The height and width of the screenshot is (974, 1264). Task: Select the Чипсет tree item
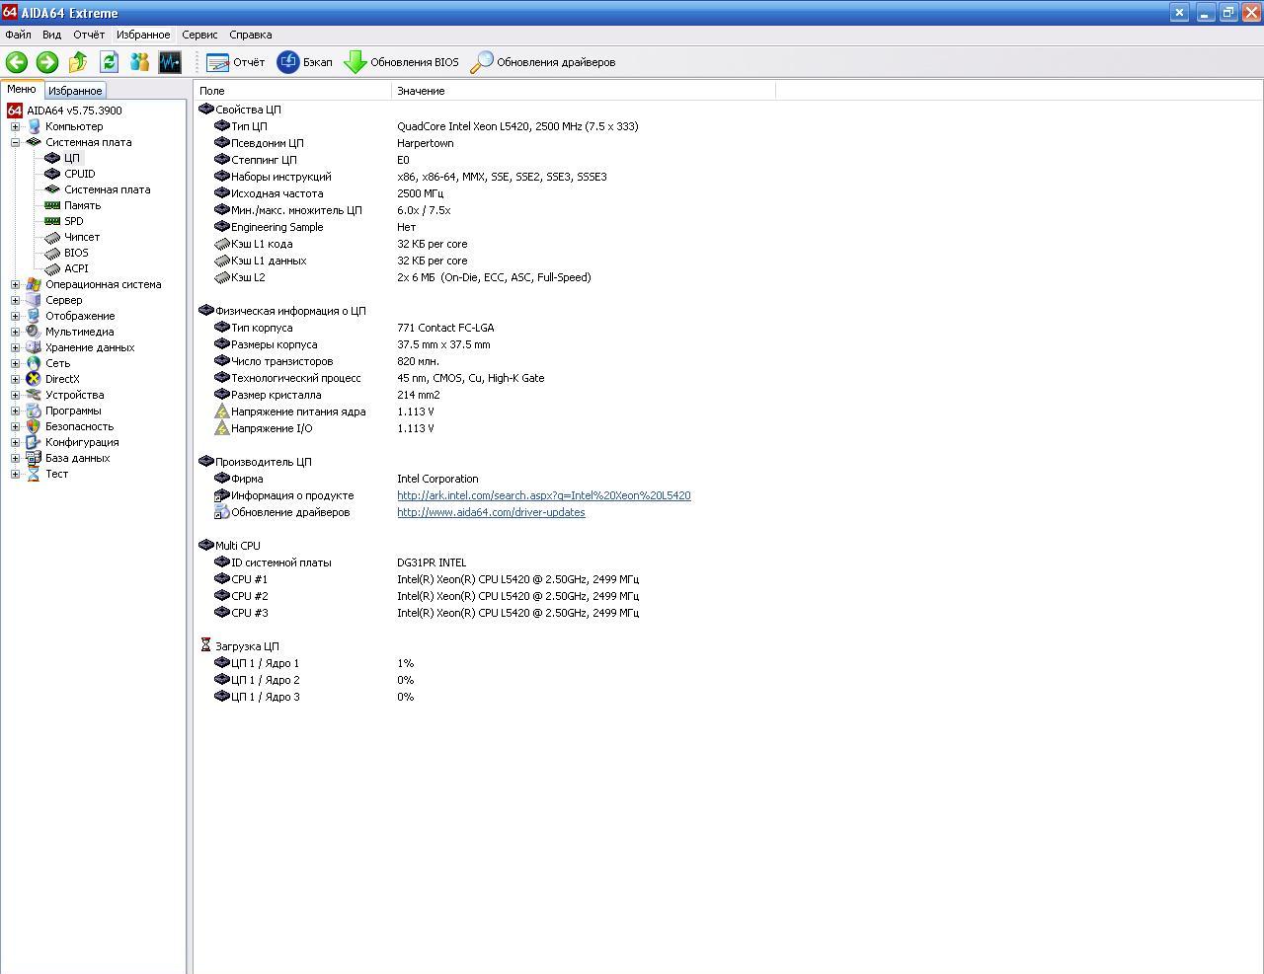(x=82, y=237)
